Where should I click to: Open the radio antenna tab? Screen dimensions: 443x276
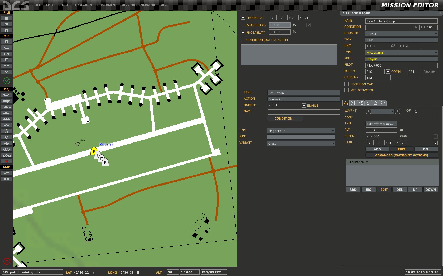coord(383,103)
